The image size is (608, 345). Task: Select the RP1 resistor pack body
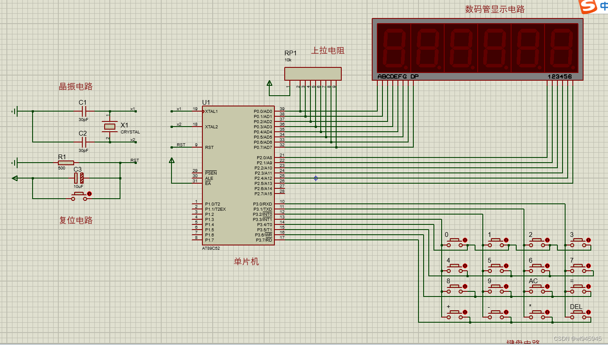tap(313, 73)
